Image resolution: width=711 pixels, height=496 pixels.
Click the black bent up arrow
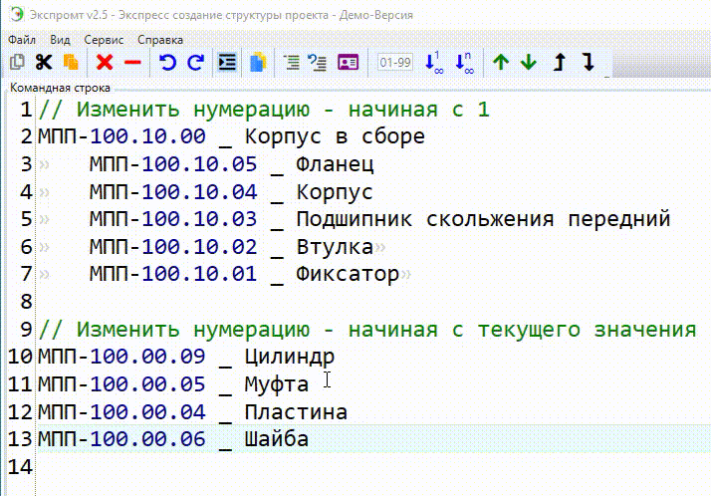[560, 62]
